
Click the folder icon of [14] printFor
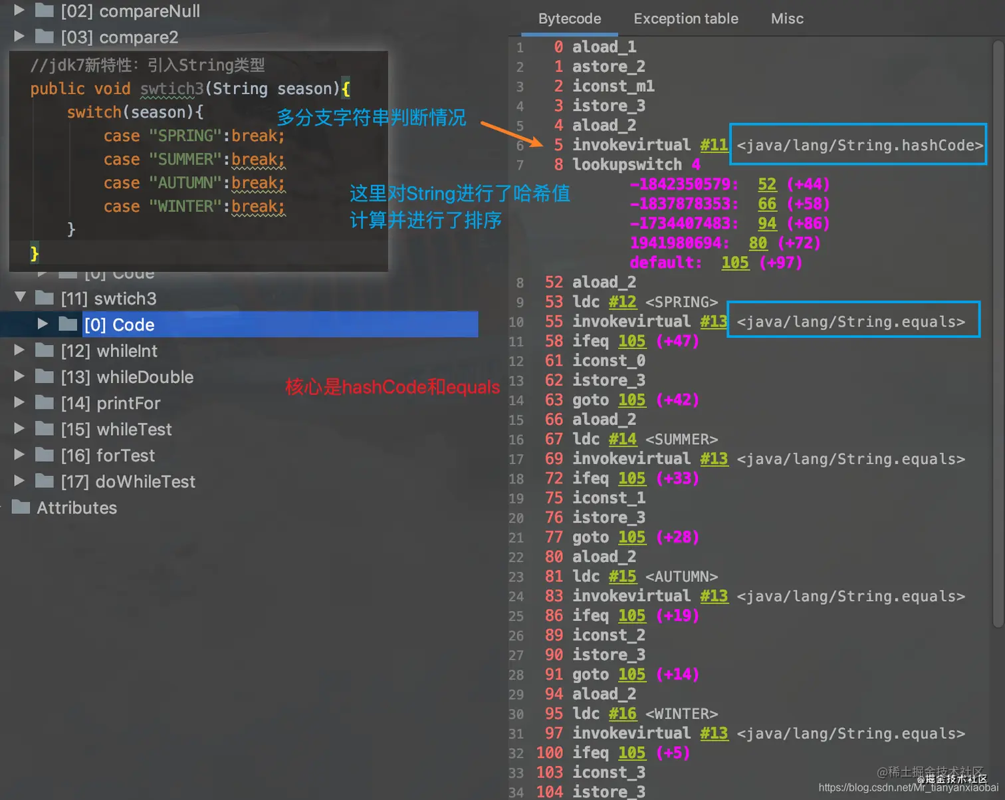tap(44, 402)
